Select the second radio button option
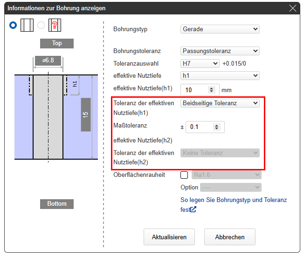Image resolution: width=304 pixels, height=256 pixels. coord(41,25)
